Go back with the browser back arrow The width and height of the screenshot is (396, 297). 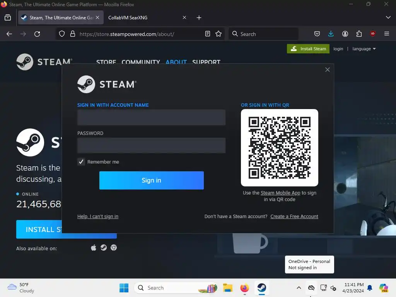(x=9, y=34)
